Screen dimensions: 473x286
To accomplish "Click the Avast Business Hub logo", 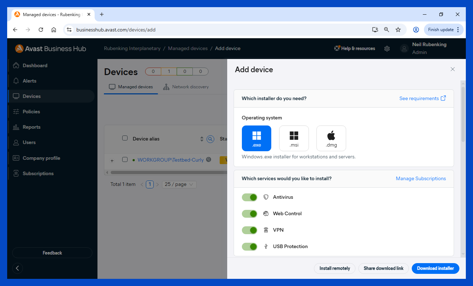I will [51, 49].
